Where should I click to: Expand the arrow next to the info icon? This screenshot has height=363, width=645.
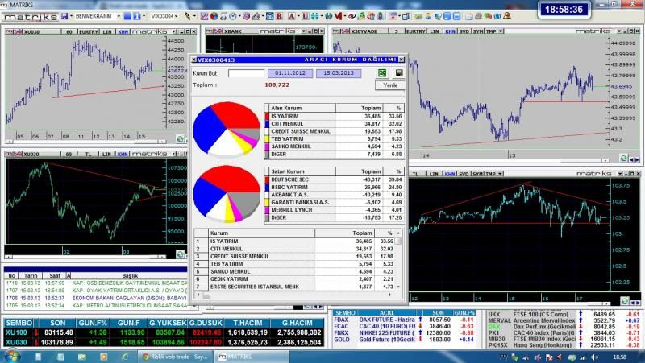click(144, 16)
